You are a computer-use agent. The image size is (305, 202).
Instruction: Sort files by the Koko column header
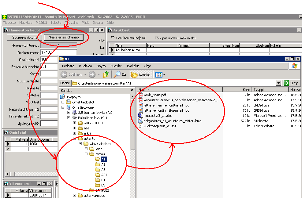(237, 90)
